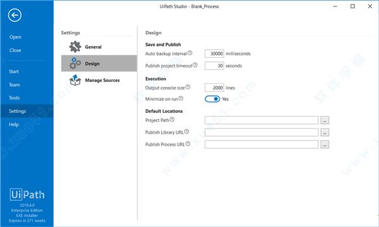Click the 'Execution' section heading
This screenshot has width=379, height=227.
tap(155, 79)
